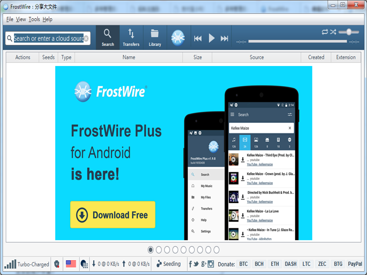Donate with BTG
The height and width of the screenshot is (275, 367).
pos(338,264)
